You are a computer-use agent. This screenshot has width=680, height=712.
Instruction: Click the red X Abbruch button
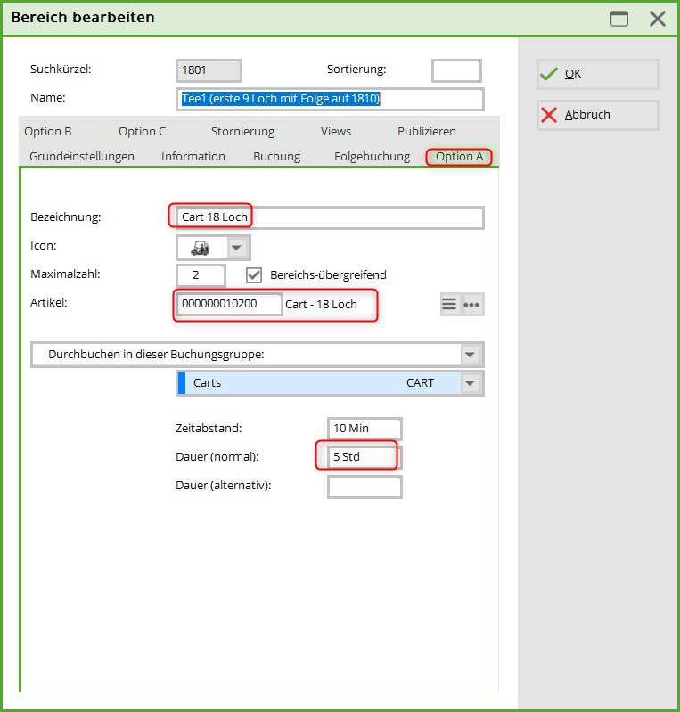tap(597, 115)
